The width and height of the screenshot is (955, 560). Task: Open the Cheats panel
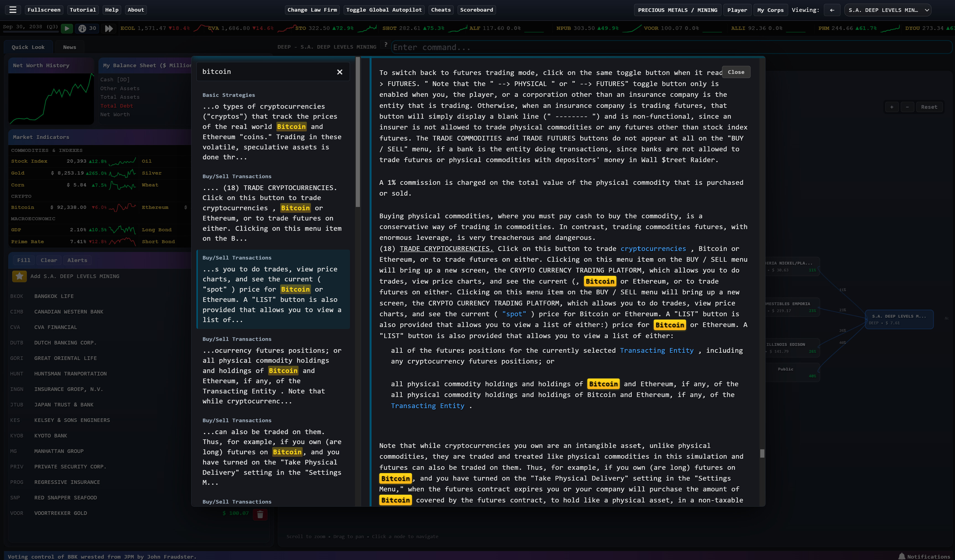441,10
